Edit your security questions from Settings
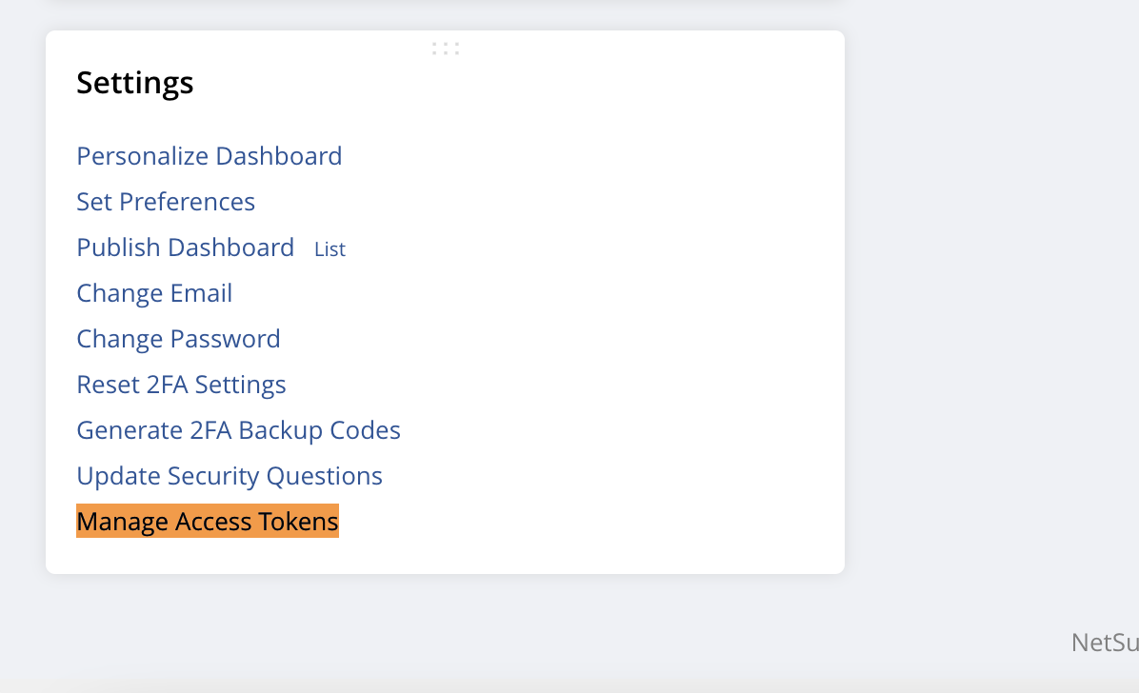1139x693 pixels. [x=229, y=477]
